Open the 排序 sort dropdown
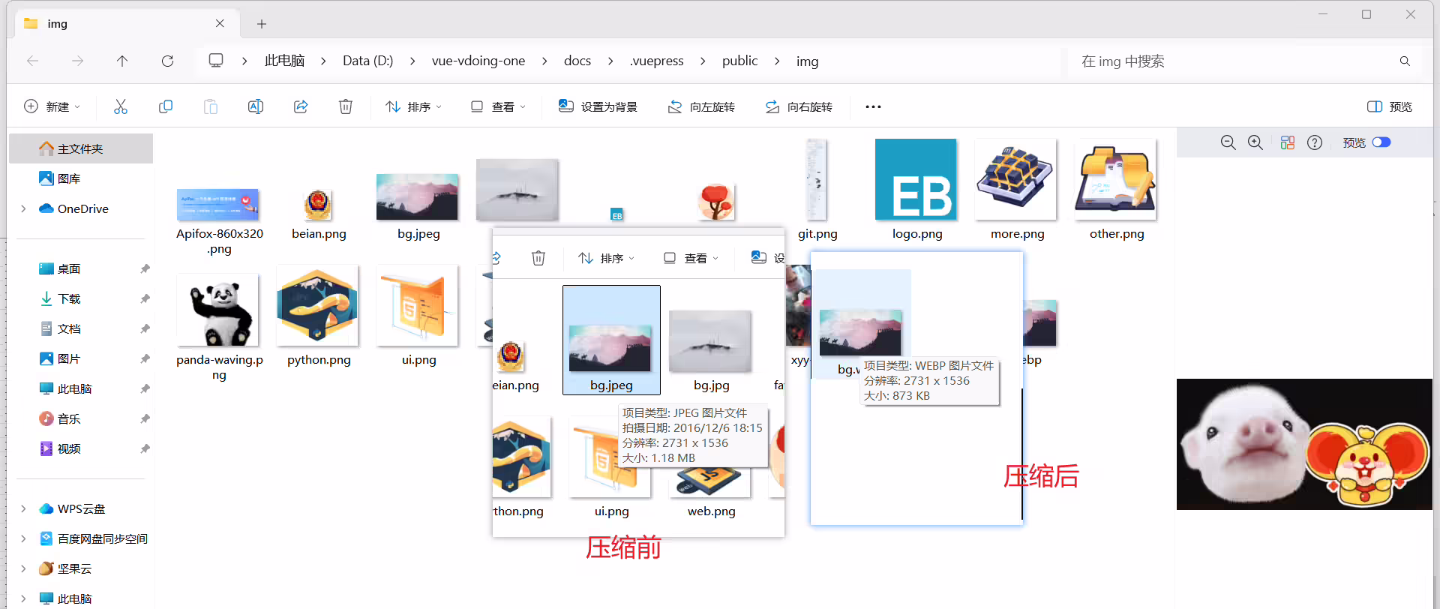Image resolution: width=1440 pixels, height=609 pixels. click(x=413, y=106)
